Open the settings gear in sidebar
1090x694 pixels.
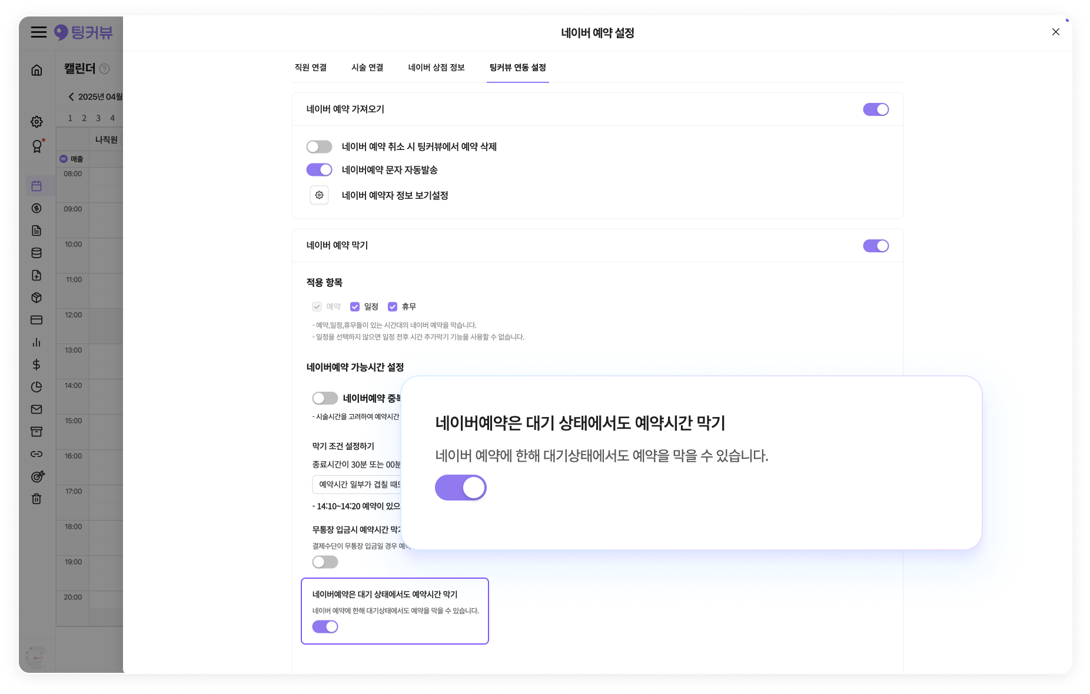[x=36, y=122]
